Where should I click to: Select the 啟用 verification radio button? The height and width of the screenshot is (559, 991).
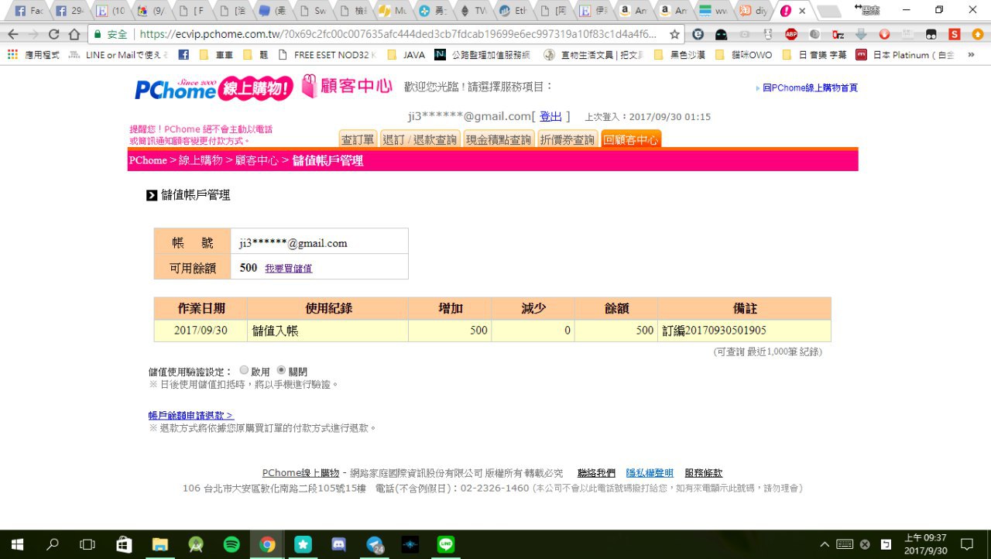click(x=245, y=371)
